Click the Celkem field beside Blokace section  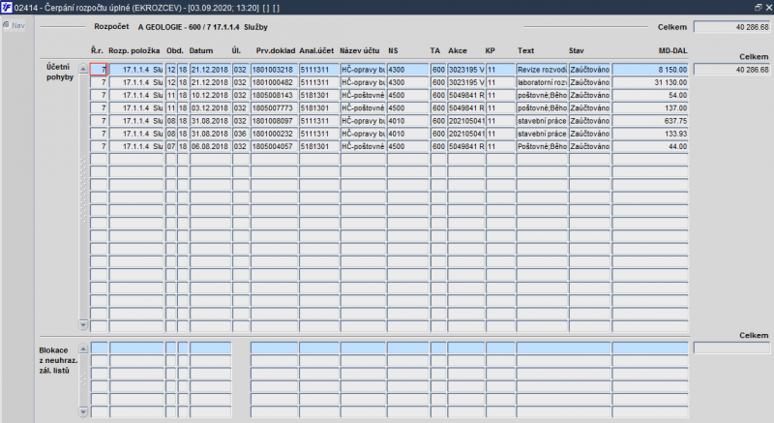coord(731,347)
